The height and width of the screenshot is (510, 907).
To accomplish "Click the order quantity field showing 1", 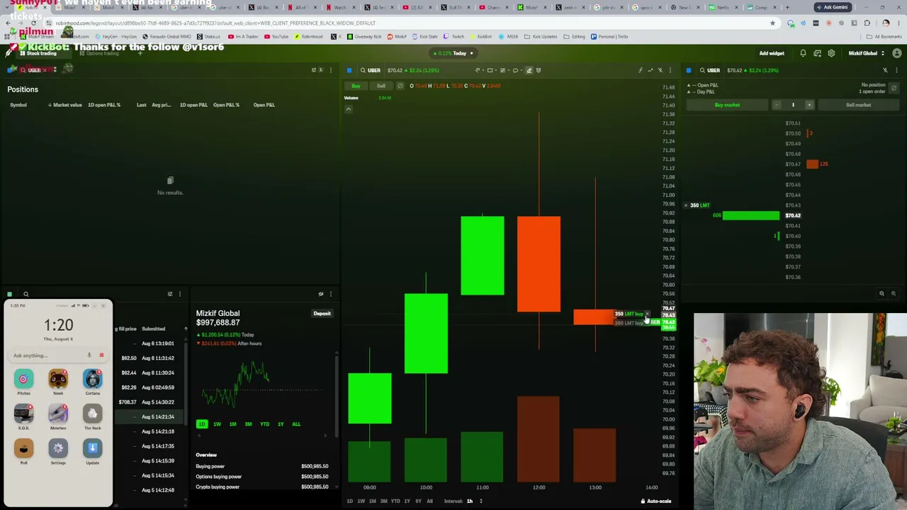I will [793, 105].
